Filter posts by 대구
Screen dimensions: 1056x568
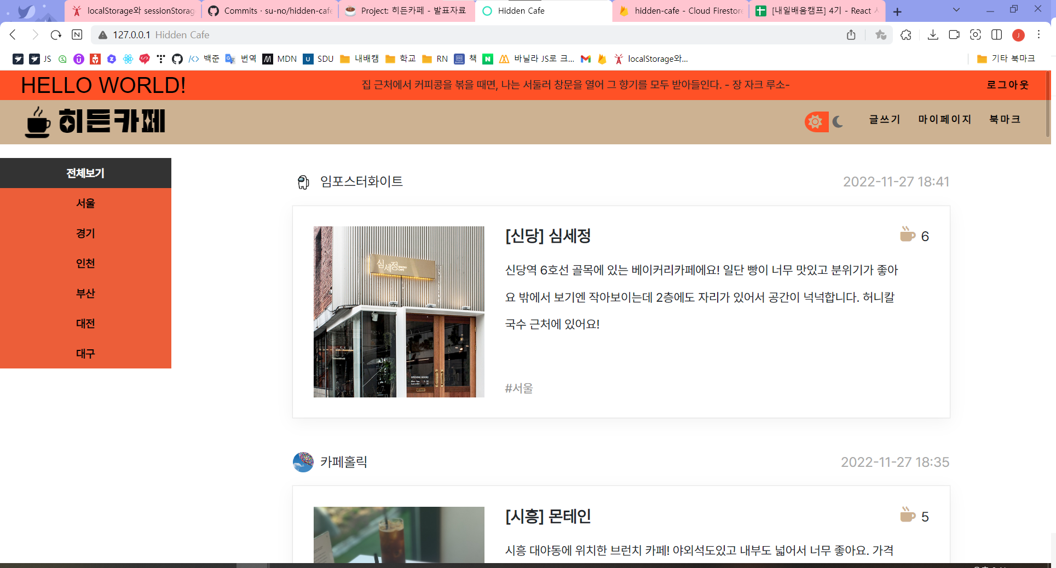pyautogui.click(x=85, y=354)
